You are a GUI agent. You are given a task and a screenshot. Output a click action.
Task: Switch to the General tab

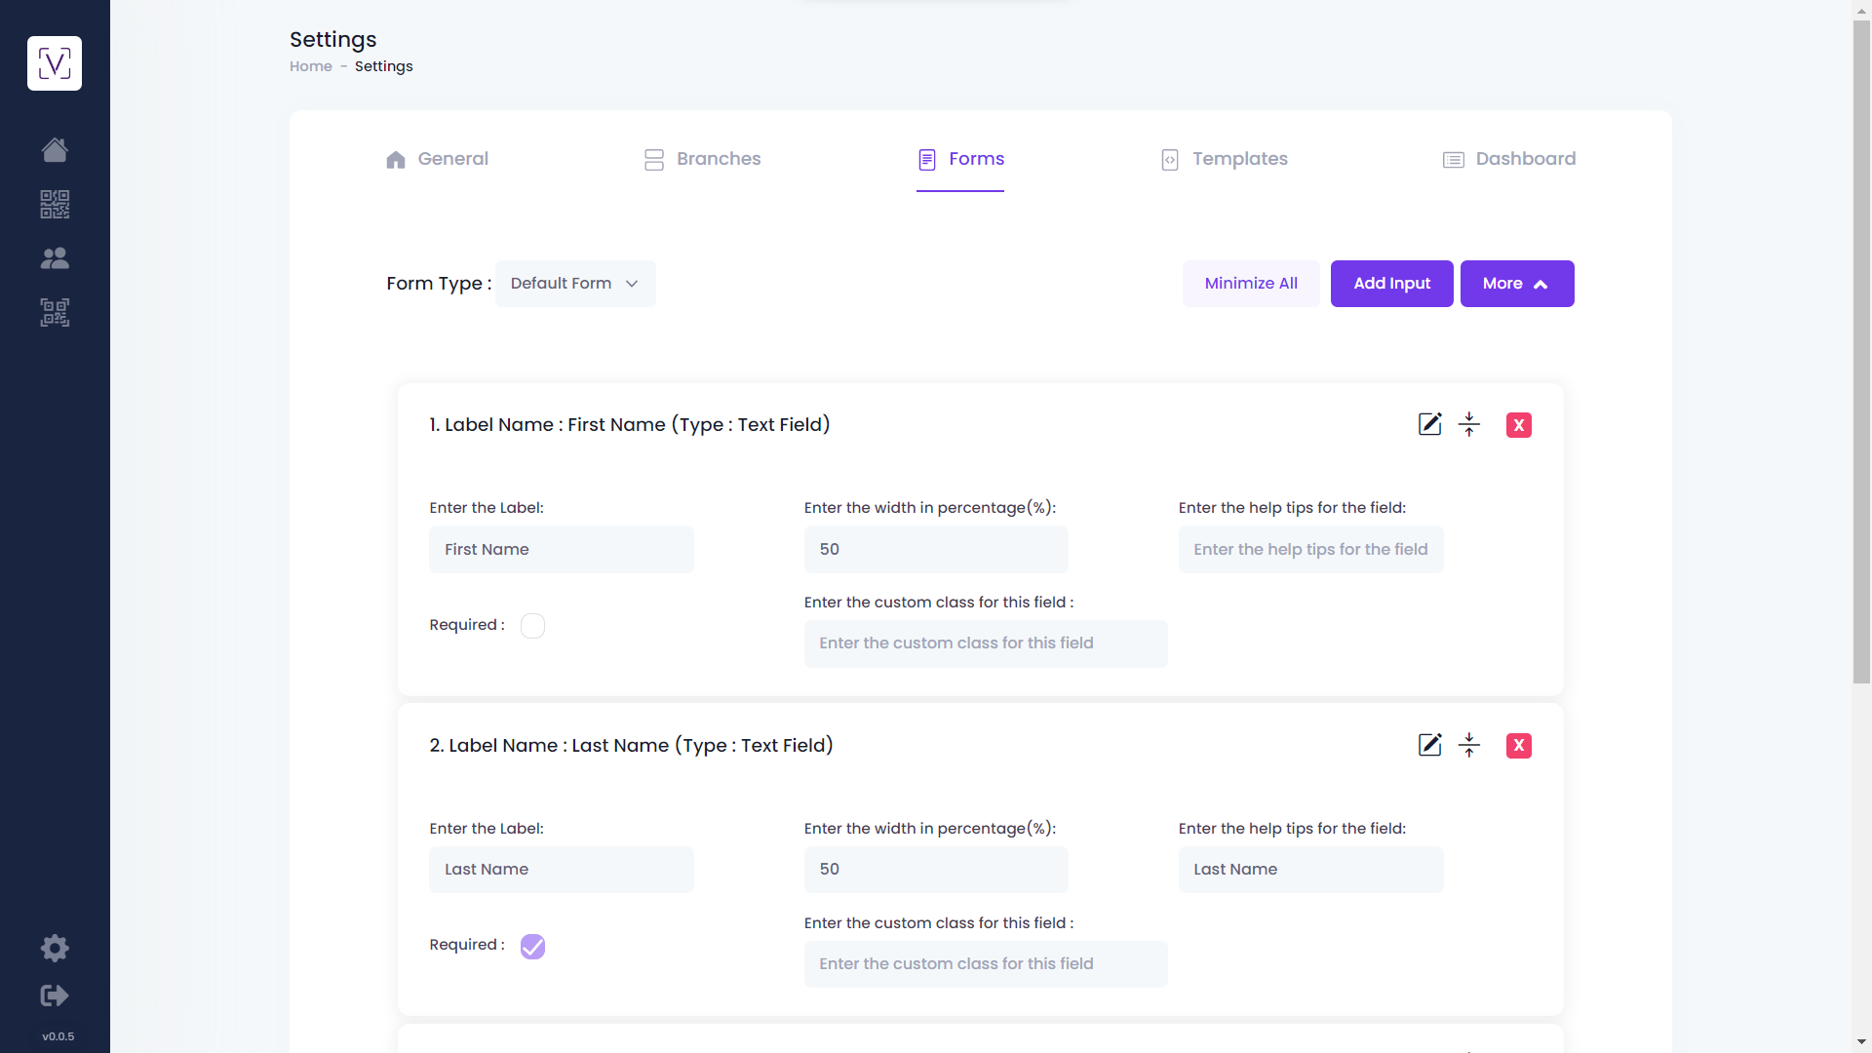(438, 159)
